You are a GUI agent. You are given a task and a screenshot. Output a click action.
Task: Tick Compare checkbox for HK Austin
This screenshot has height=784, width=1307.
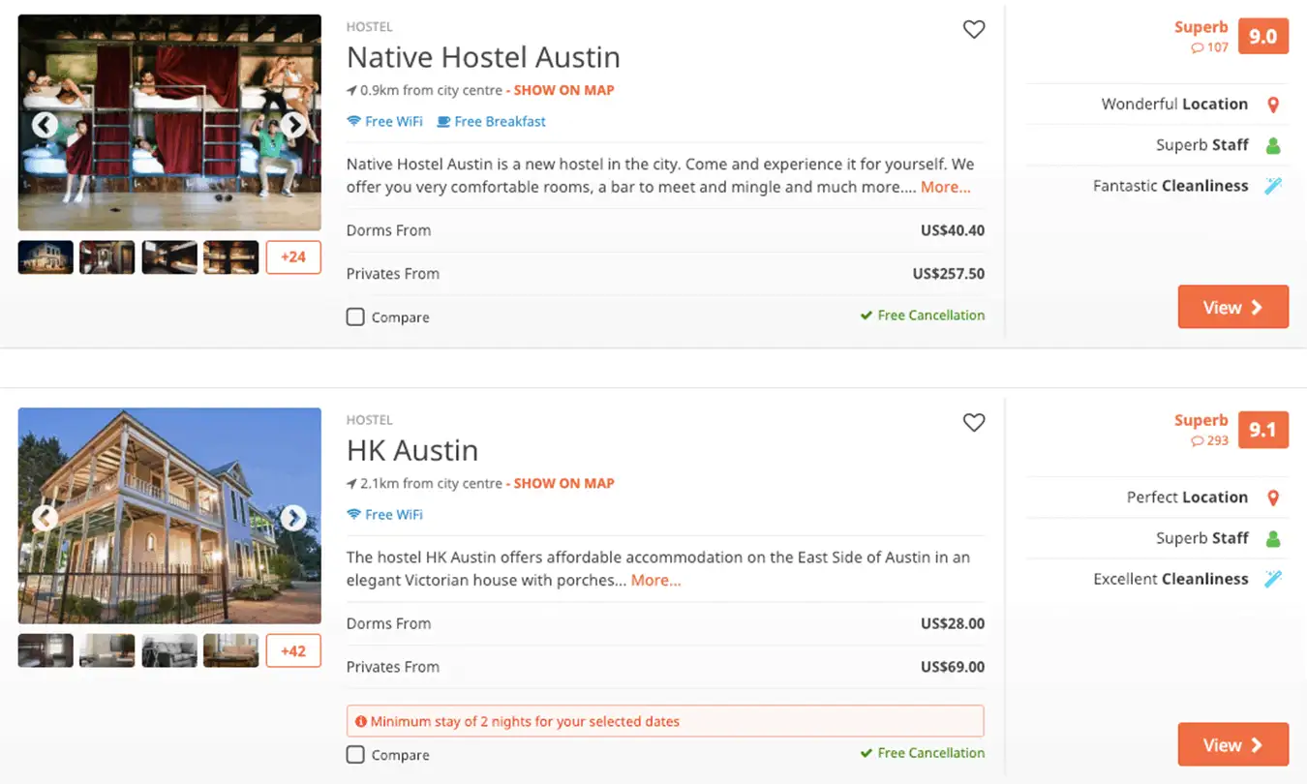coord(355,755)
